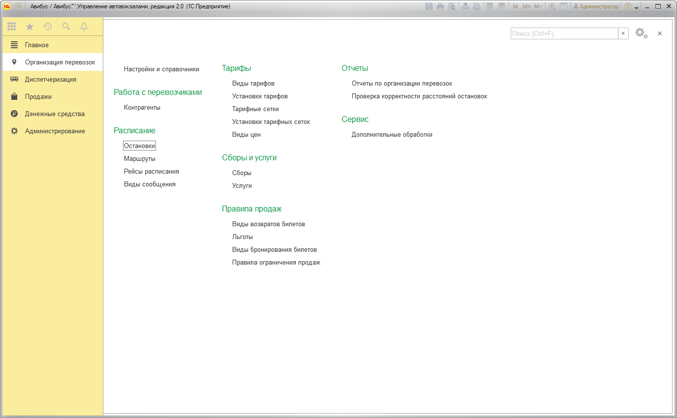Open Favorites via the star icon
677x418 pixels.
tap(30, 27)
